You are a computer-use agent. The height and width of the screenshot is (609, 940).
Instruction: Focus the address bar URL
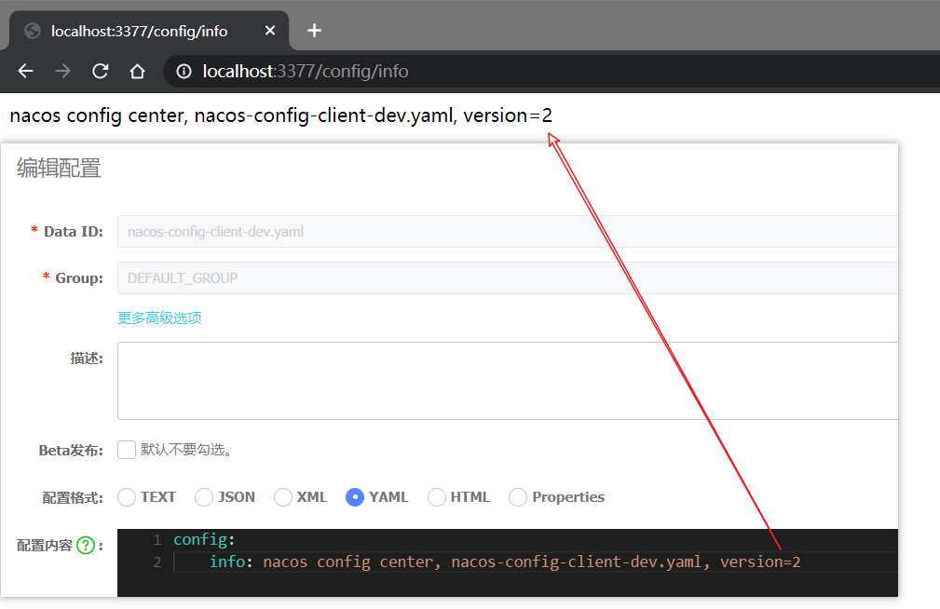pos(306,72)
